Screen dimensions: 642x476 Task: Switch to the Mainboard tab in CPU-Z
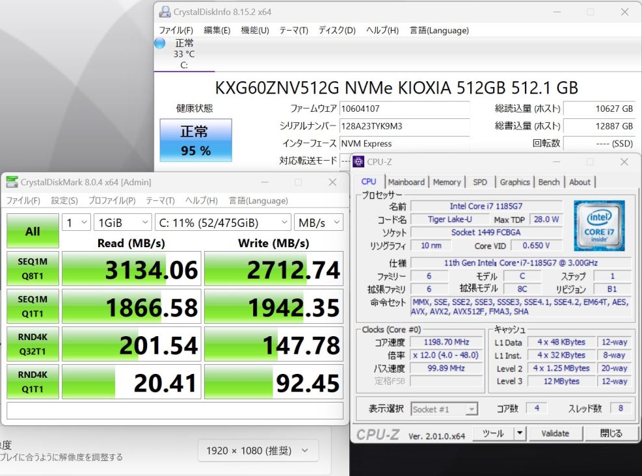(x=406, y=182)
